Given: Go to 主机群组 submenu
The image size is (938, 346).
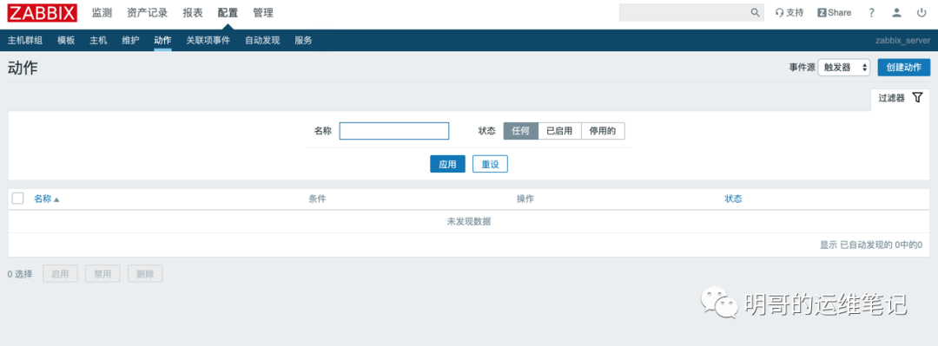Looking at the screenshot, I should point(25,41).
